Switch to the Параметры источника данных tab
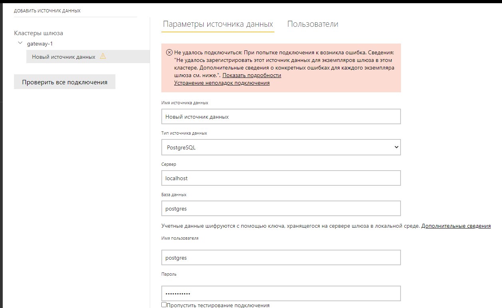 point(218,24)
